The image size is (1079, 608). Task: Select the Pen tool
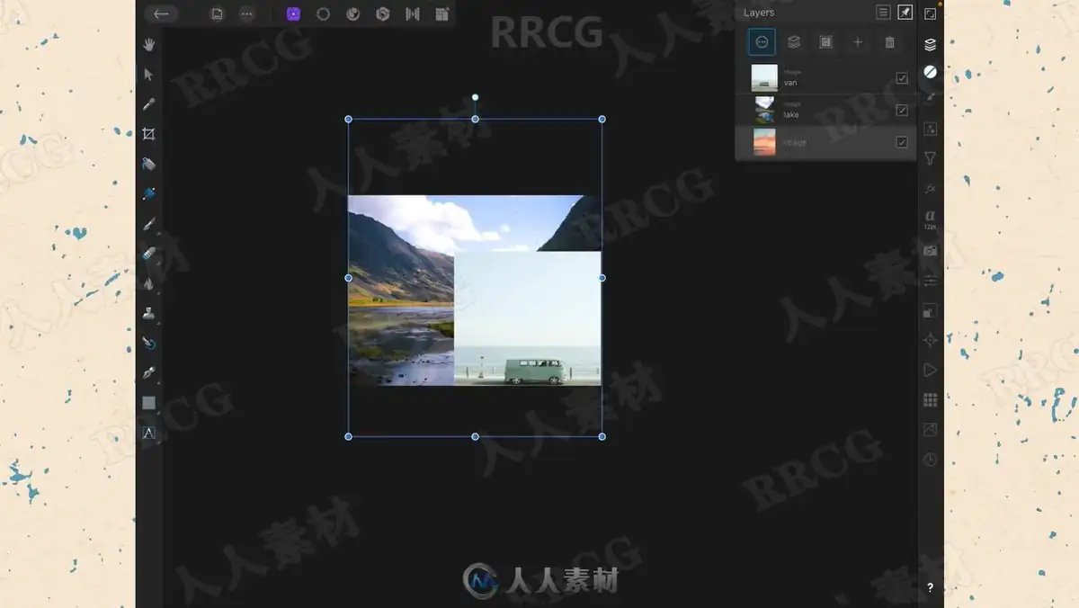tap(149, 372)
